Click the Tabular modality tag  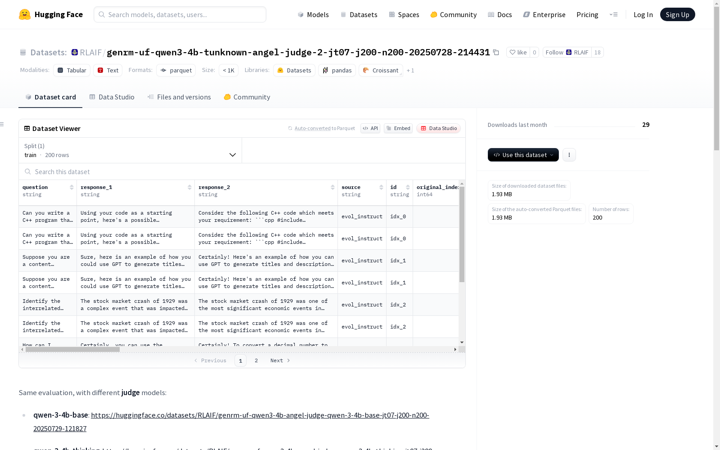point(72,70)
